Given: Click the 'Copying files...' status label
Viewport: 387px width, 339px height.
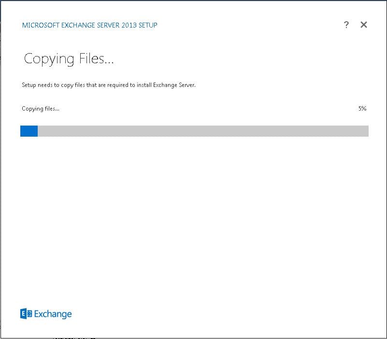Looking at the screenshot, I should (x=41, y=109).
